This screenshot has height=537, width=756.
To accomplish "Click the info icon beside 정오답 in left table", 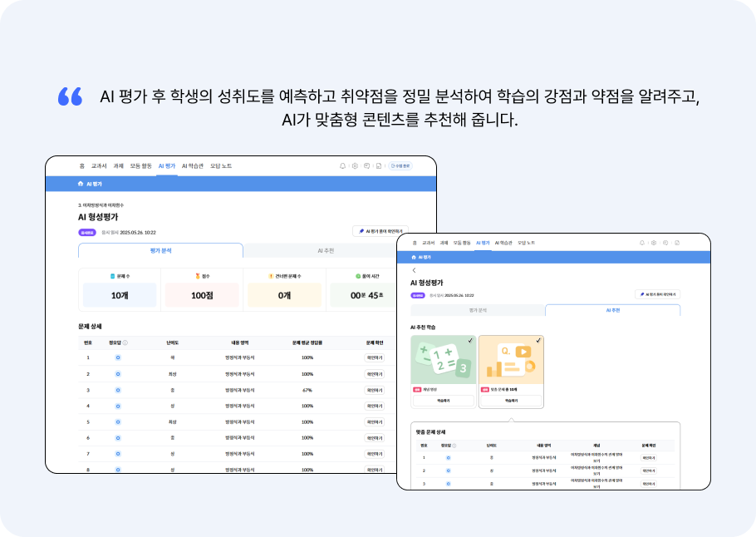I will (125, 343).
